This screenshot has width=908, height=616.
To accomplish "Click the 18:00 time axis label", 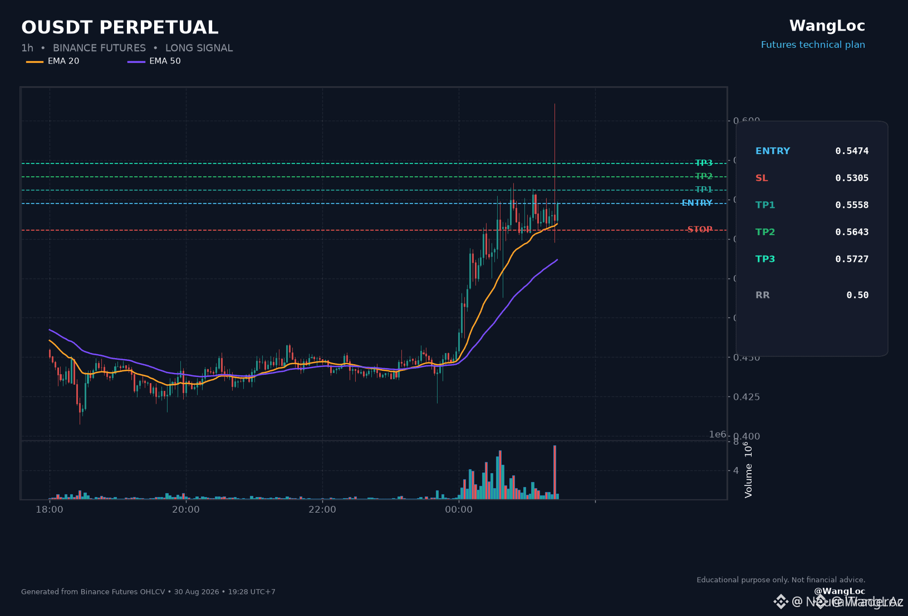I will coord(50,509).
